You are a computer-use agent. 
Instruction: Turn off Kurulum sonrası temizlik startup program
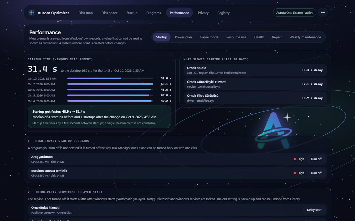[316, 173]
